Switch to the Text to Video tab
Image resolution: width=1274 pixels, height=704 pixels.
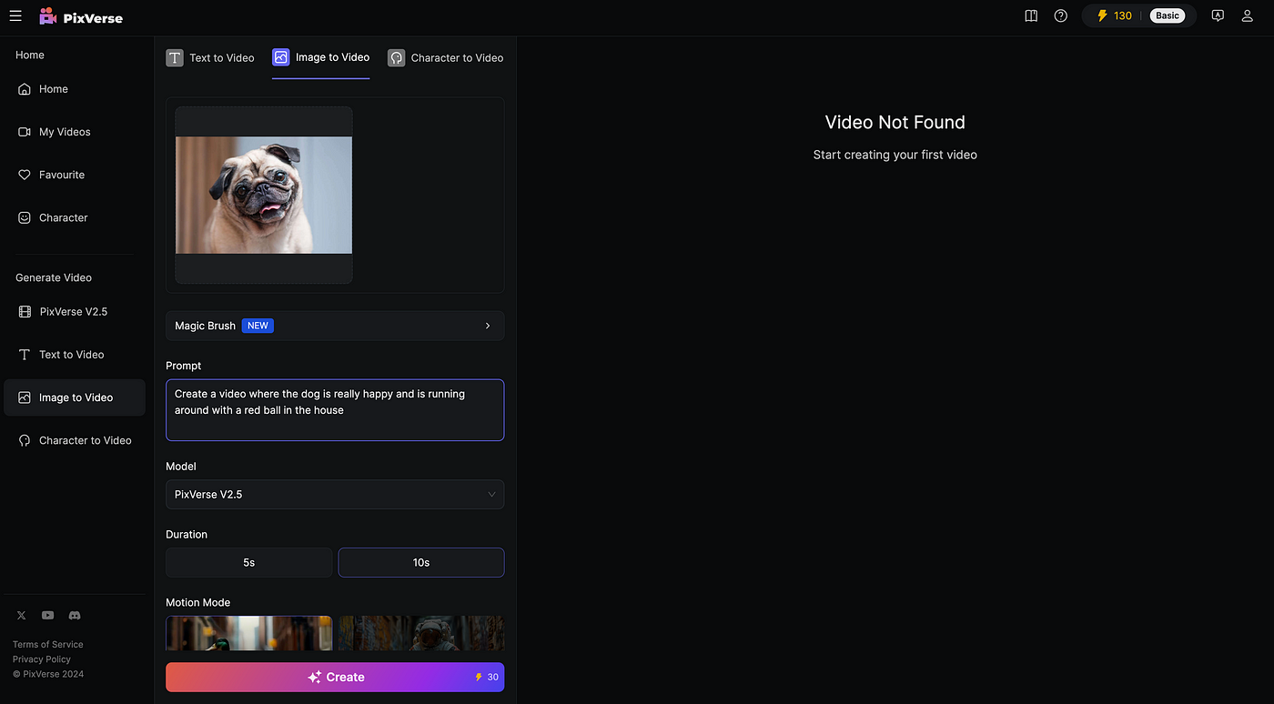[210, 57]
